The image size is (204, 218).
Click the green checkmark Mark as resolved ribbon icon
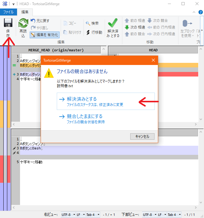(x=113, y=23)
